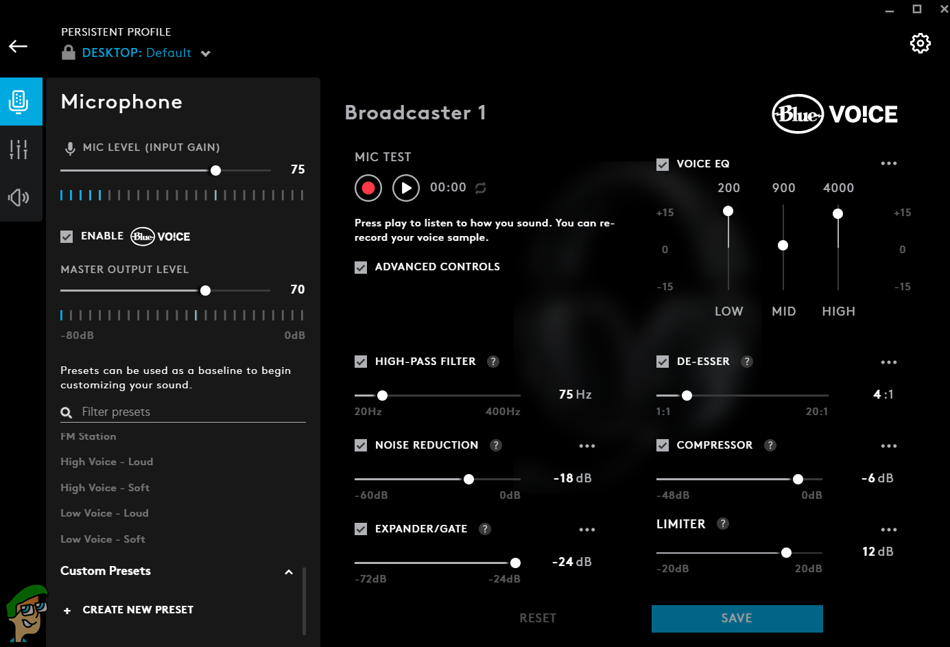Go back using the left arrow
This screenshot has height=647, width=950.
tap(18, 46)
